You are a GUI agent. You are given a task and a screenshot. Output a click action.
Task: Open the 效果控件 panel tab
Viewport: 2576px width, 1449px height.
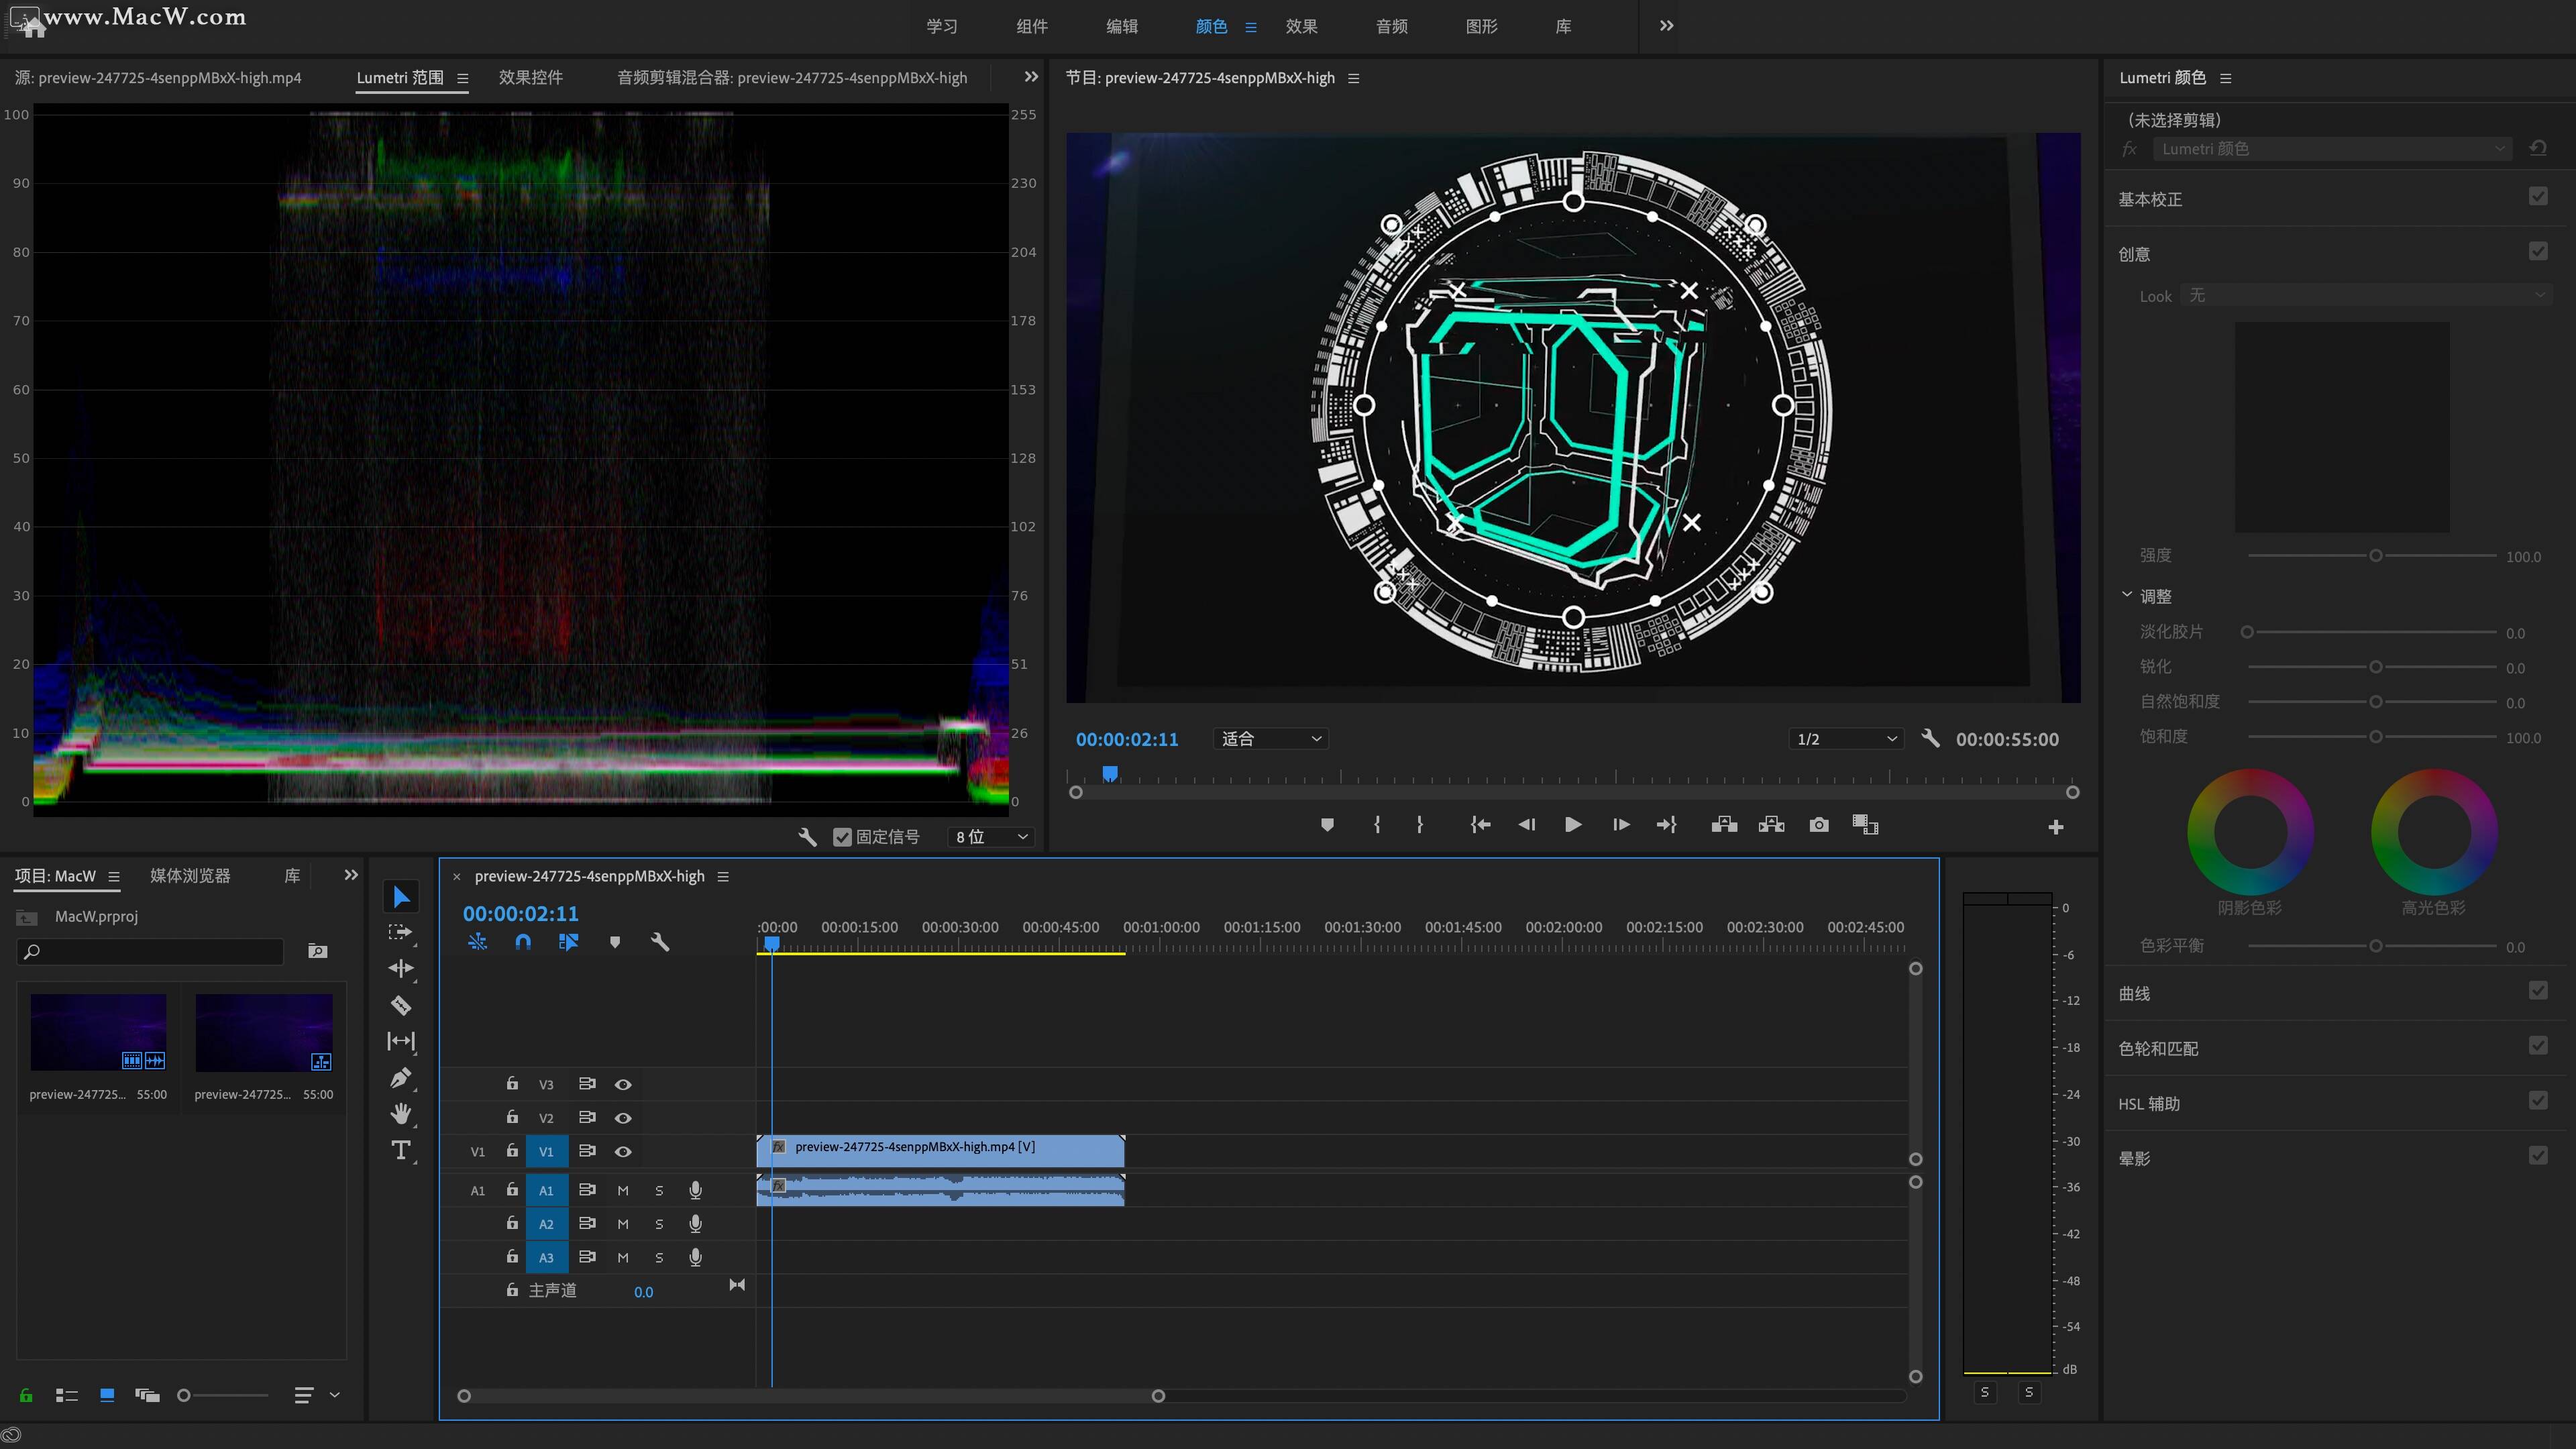click(x=530, y=78)
